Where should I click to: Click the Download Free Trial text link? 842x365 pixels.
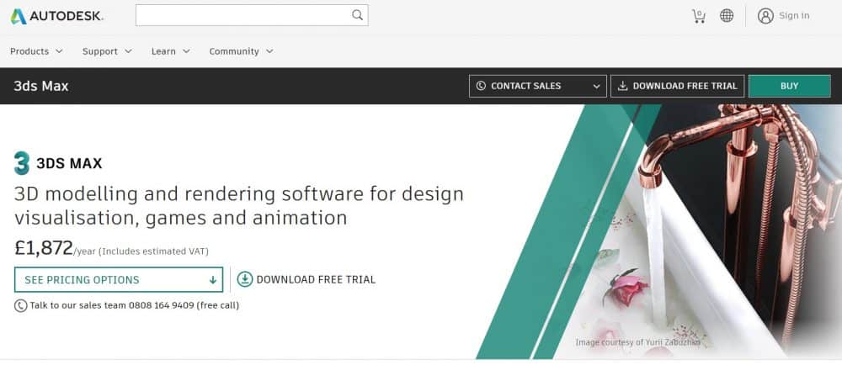[316, 279]
